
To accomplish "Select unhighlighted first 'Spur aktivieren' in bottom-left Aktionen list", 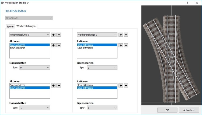I will (30, 85).
